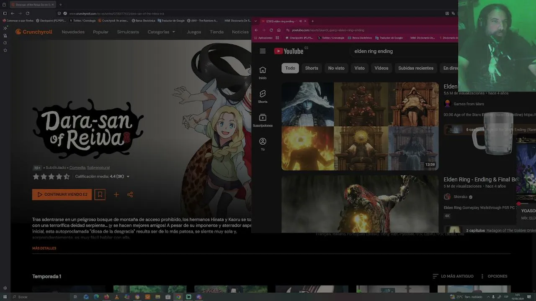Select the Vídeos filter chip
The height and width of the screenshot is (301, 536).
click(381, 68)
